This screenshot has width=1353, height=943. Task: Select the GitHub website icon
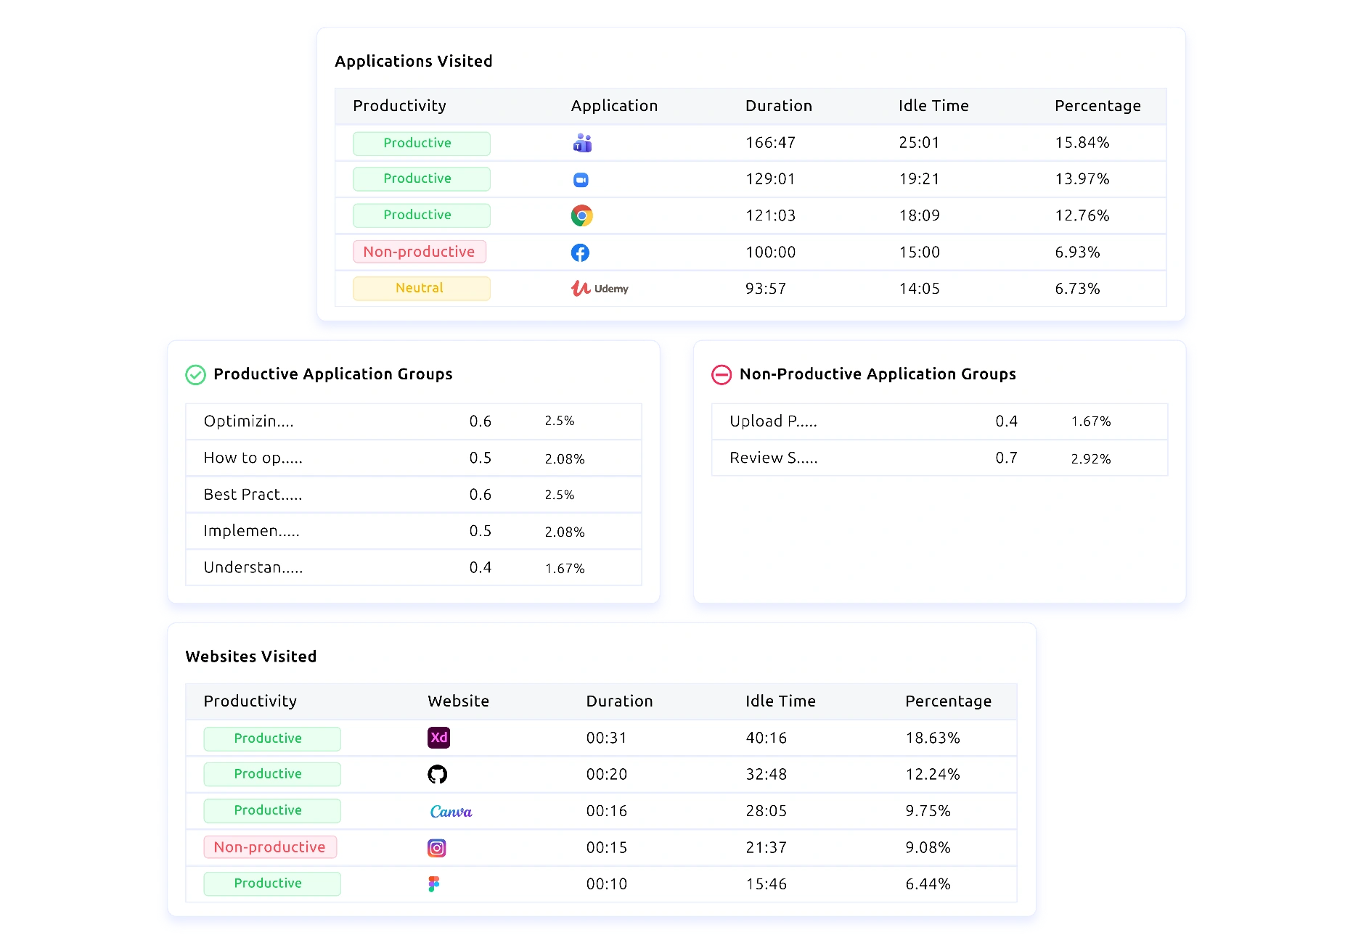click(x=437, y=775)
